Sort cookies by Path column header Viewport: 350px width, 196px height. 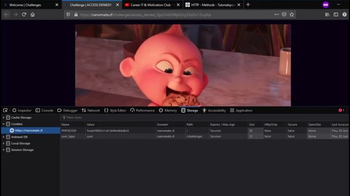click(x=197, y=125)
